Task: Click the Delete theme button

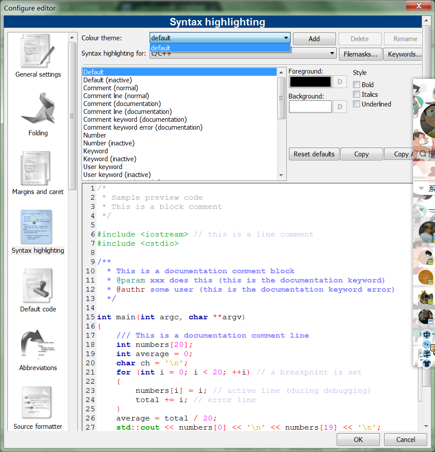Action: pos(360,39)
